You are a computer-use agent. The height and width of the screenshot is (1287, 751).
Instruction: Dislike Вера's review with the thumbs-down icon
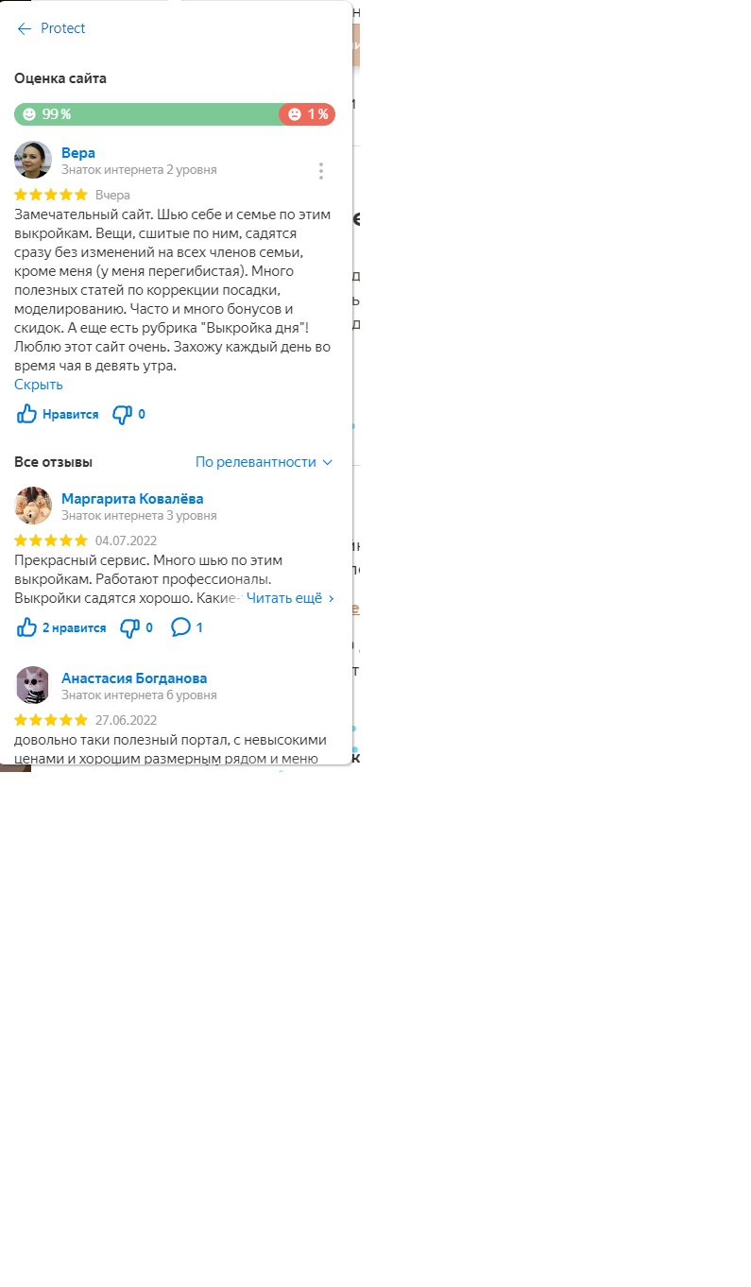pyautogui.click(x=122, y=414)
